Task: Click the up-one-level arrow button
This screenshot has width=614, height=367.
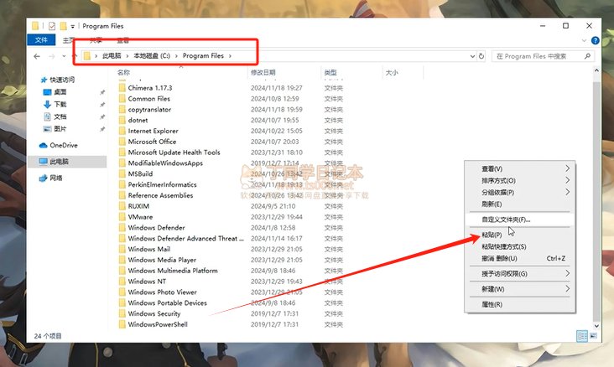Action: (75, 56)
